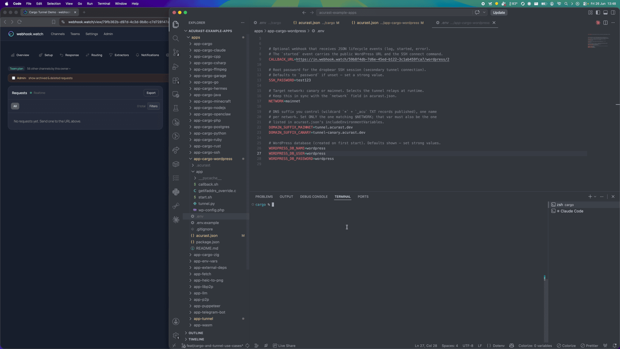Switch to PORTS panel tab
Screen dimensions: 620x349
(x=363, y=197)
